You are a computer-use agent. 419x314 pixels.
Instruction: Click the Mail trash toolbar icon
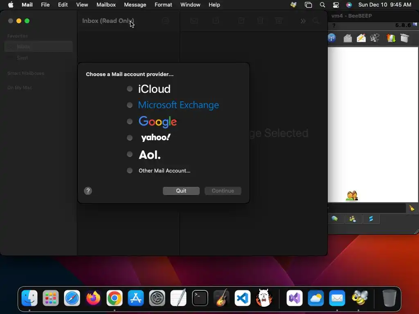coord(260,21)
